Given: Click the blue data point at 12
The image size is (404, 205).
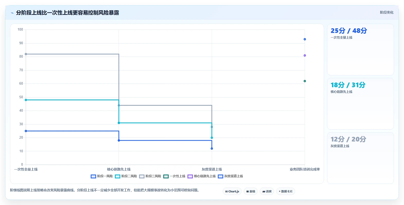Looking at the screenshot, I should coord(212,148).
